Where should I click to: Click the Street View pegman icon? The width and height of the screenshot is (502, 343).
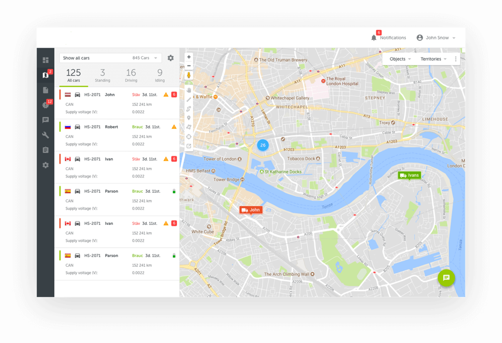189,75
